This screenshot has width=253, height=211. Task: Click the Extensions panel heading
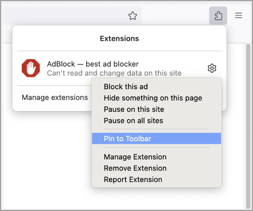(119, 38)
